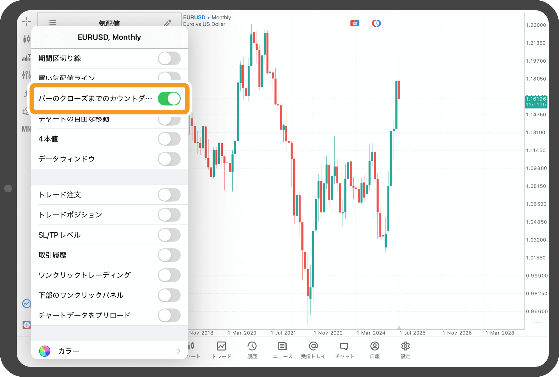559x377 pixels.
Task: Click the candlestick chart type icon
Action: [x=26, y=39]
